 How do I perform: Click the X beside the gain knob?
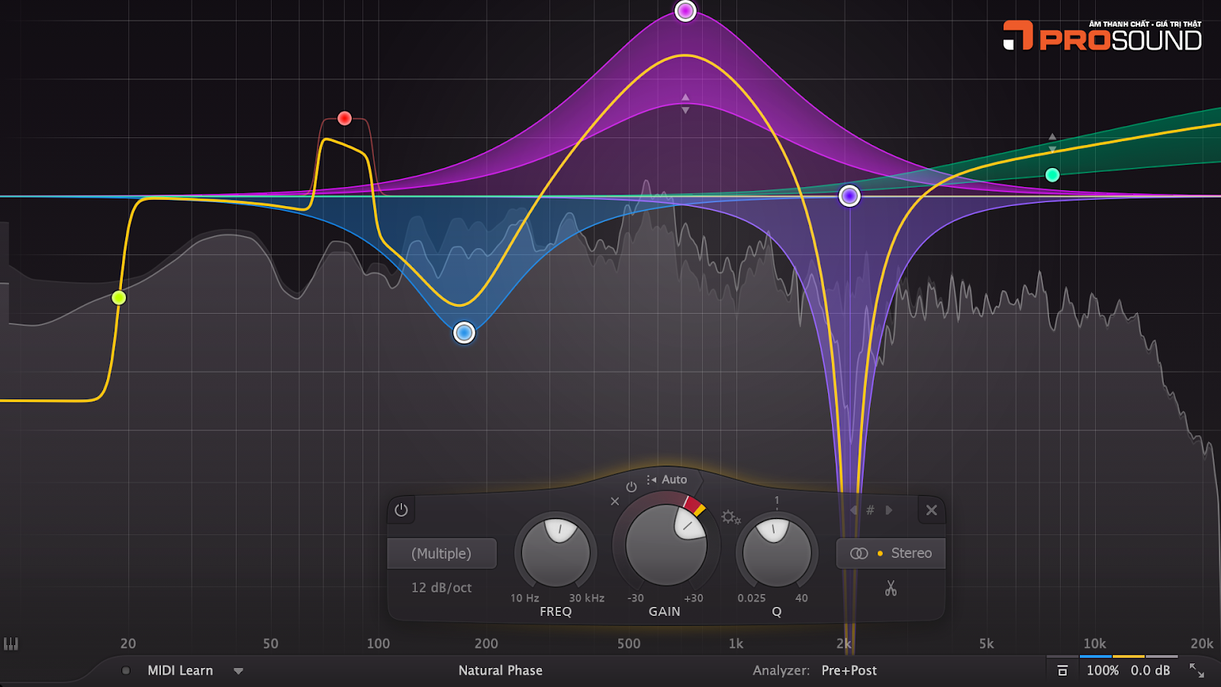click(x=615, y=502)
